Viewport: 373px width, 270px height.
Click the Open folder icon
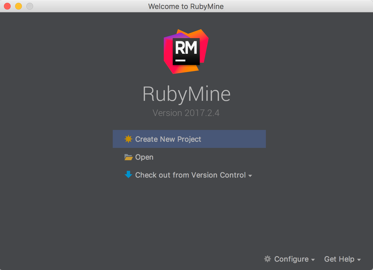click(128, 157)
